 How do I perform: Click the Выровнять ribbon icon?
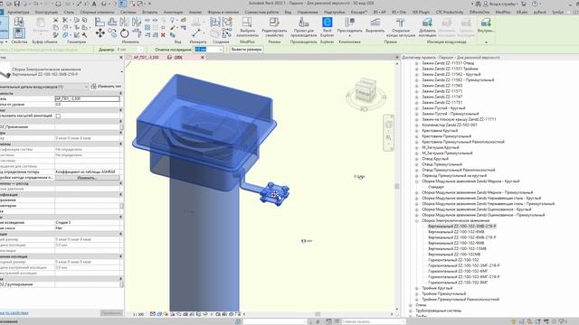click(375, 26)
